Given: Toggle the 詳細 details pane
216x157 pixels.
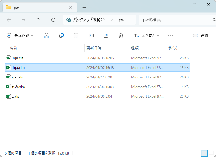Looking at the screenshot, I should (x=200, y=36).
